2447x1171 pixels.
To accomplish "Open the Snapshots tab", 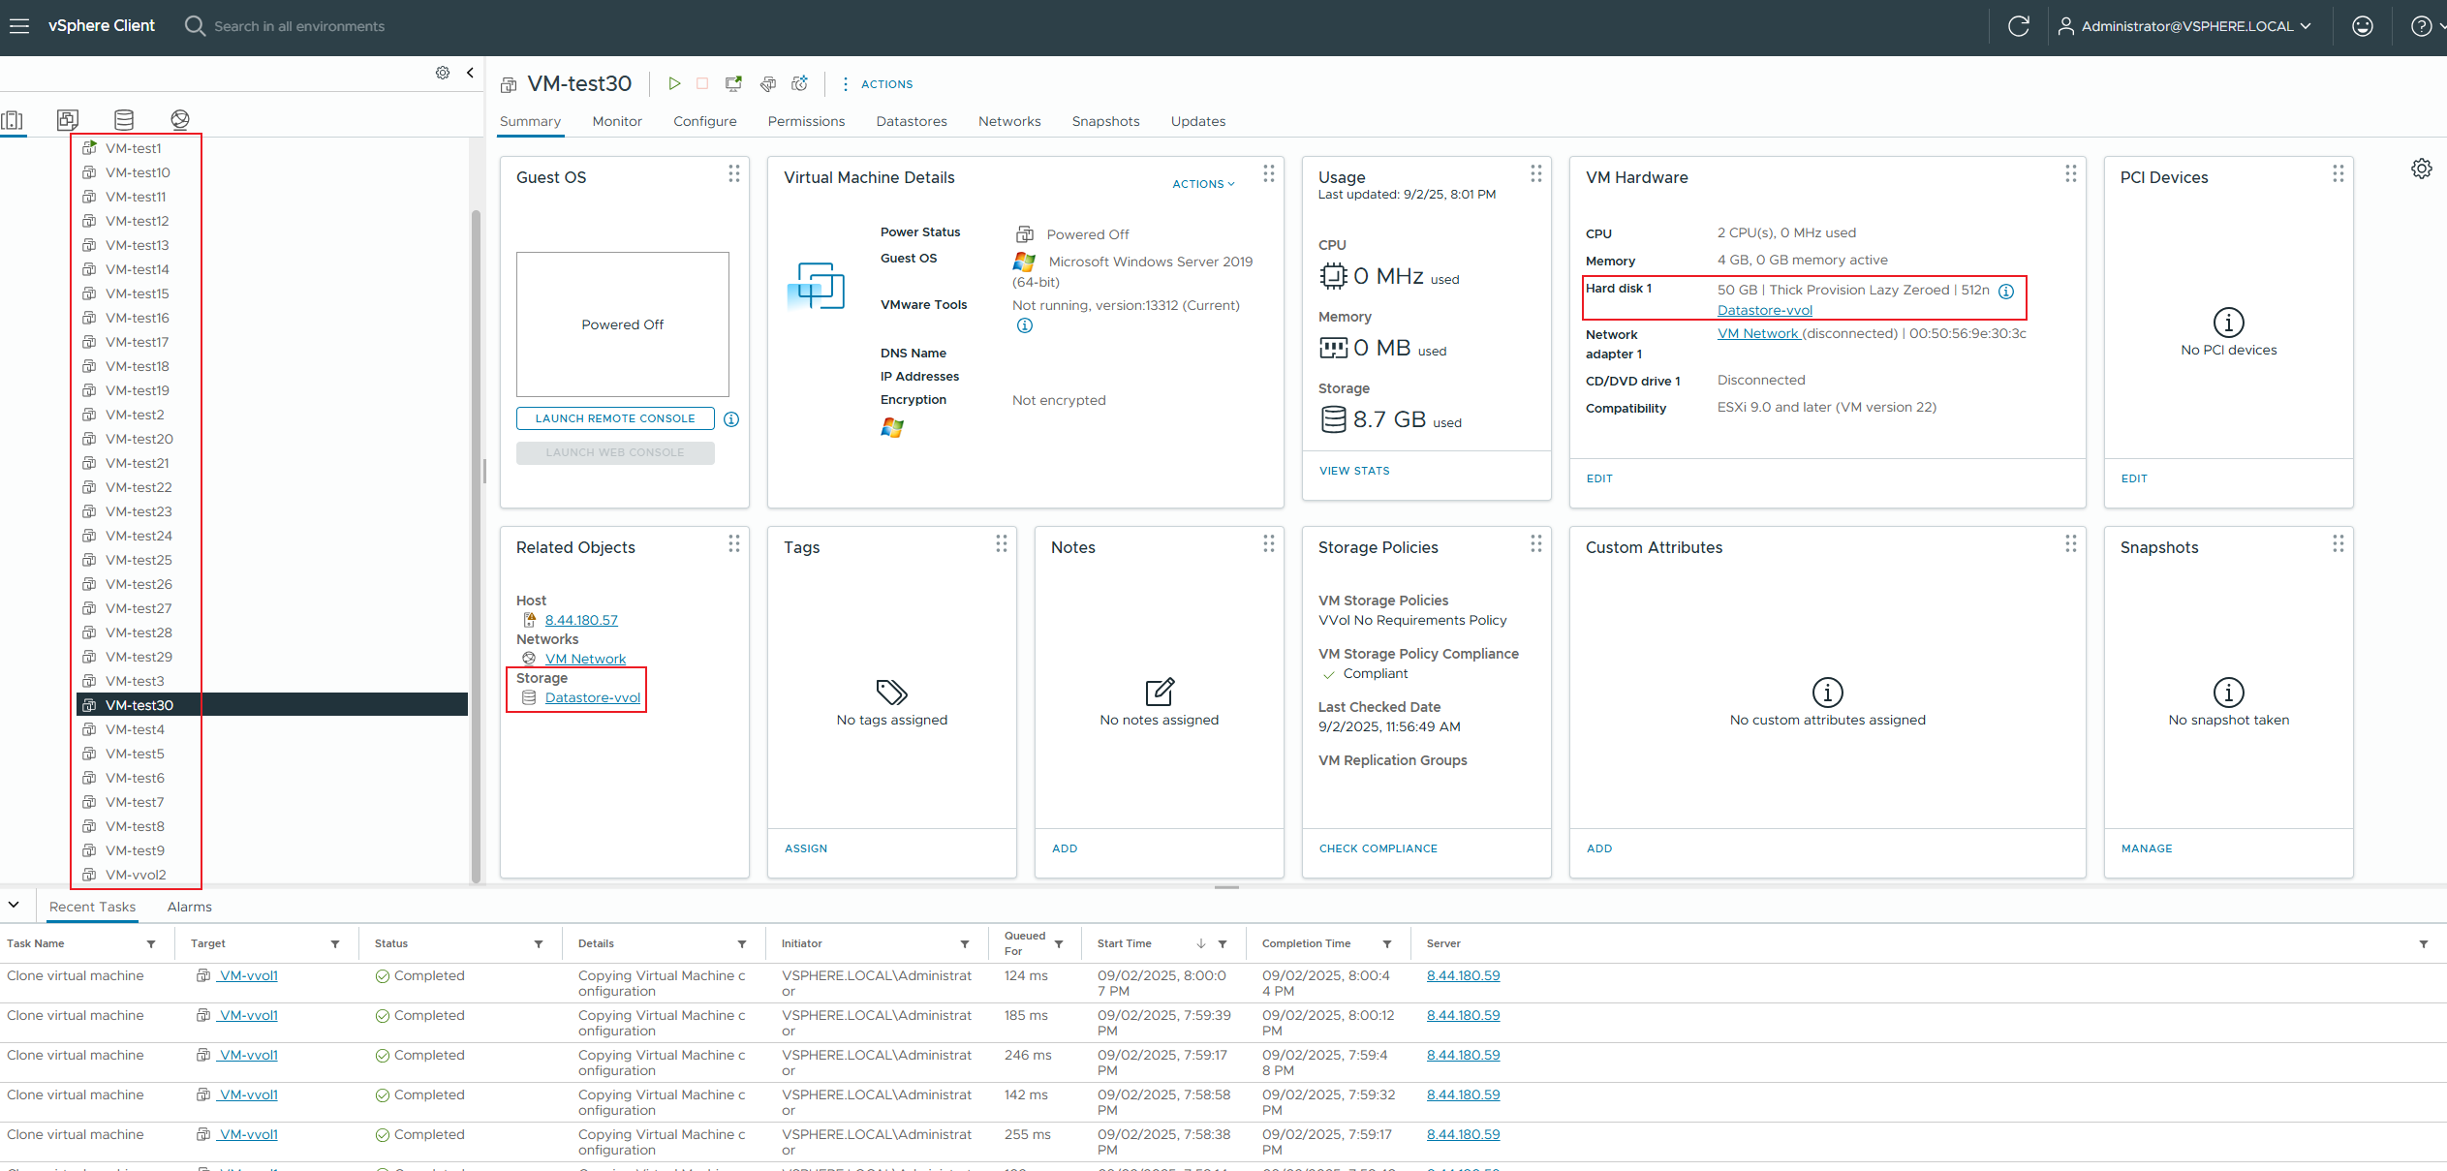I will pos(1105,121).
